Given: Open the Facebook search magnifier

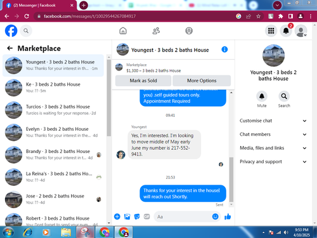Looking at the screenshot, I should pyautogui.click(x=26, y=31).
